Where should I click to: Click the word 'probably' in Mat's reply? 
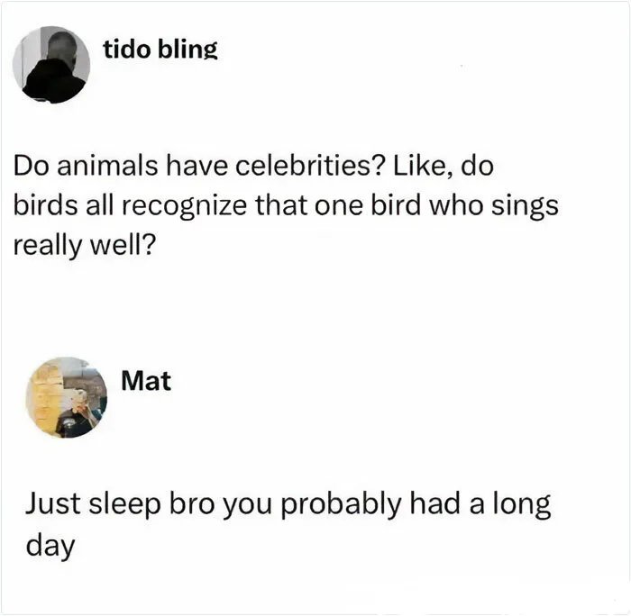(x=341, y=504)
